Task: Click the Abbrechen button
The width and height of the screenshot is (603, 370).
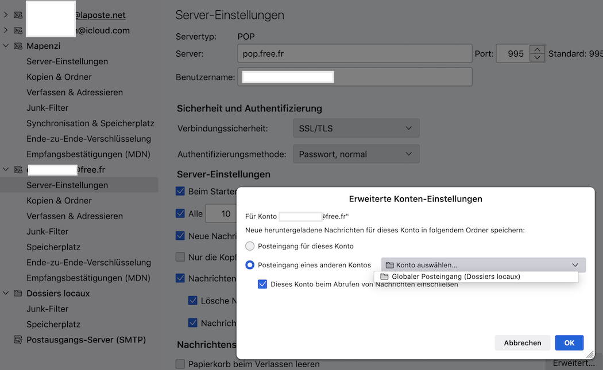Action: pyautogui.click(x=522, y=342)
